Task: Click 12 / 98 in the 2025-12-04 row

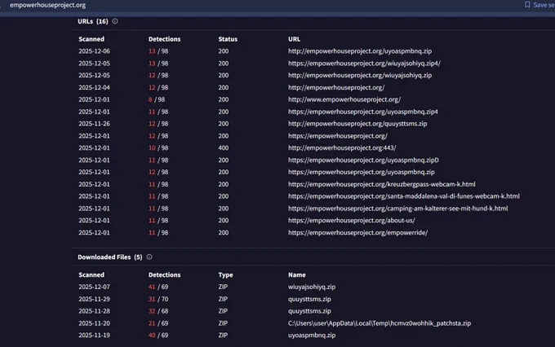Action: pyautogui.click(x=158, y=87)
